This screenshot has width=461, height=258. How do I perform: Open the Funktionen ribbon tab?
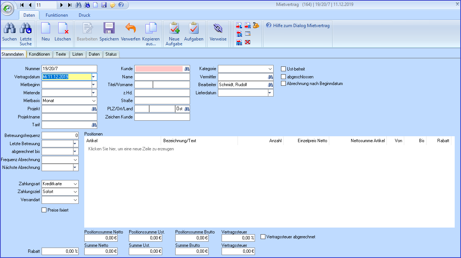click(57, 15)
